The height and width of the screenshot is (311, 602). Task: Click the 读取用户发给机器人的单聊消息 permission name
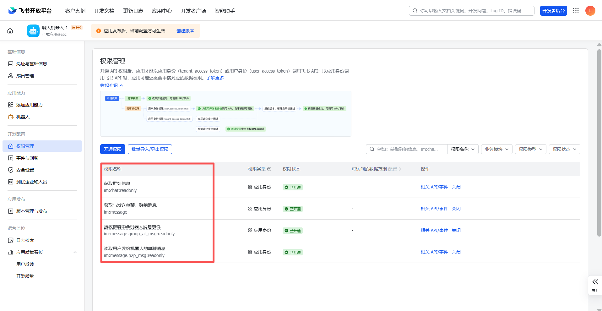coord(135,248)
